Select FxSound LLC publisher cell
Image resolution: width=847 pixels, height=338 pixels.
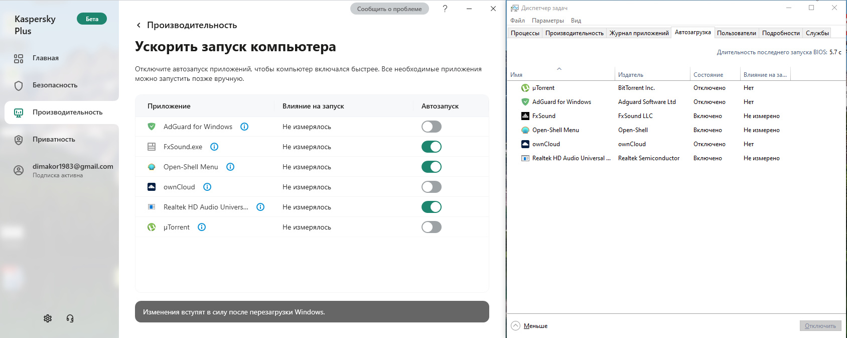coord(635,116)
